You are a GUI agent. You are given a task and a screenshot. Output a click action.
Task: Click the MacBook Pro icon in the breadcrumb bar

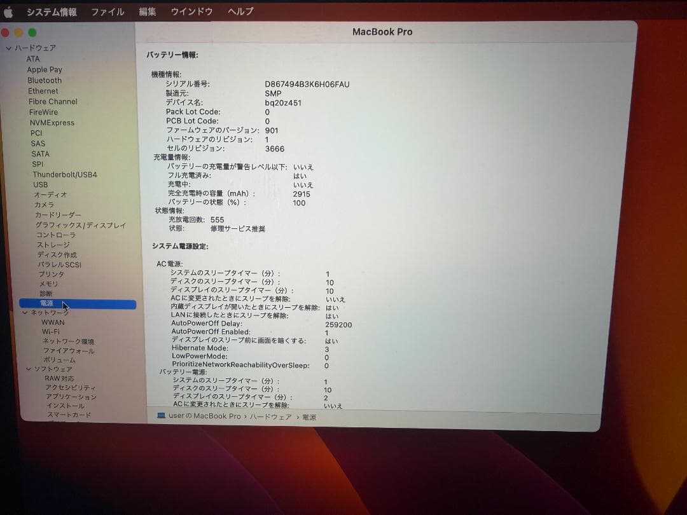pos(162,416)
